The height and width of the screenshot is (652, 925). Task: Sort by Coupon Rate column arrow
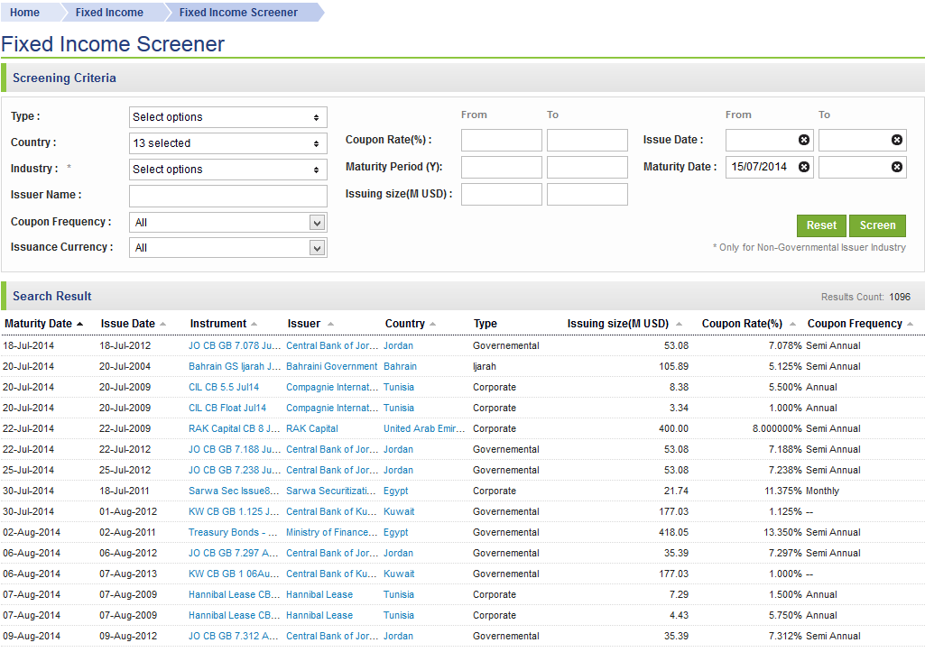[x=792, y=324]
